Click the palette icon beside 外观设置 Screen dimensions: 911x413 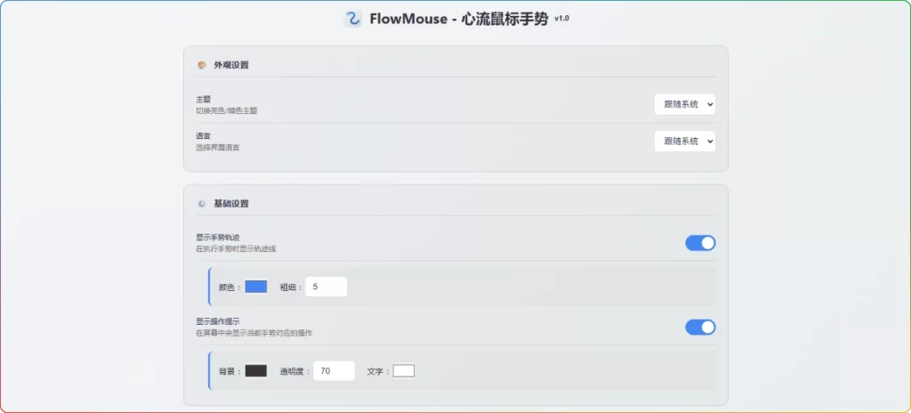[x=202, y=65]
